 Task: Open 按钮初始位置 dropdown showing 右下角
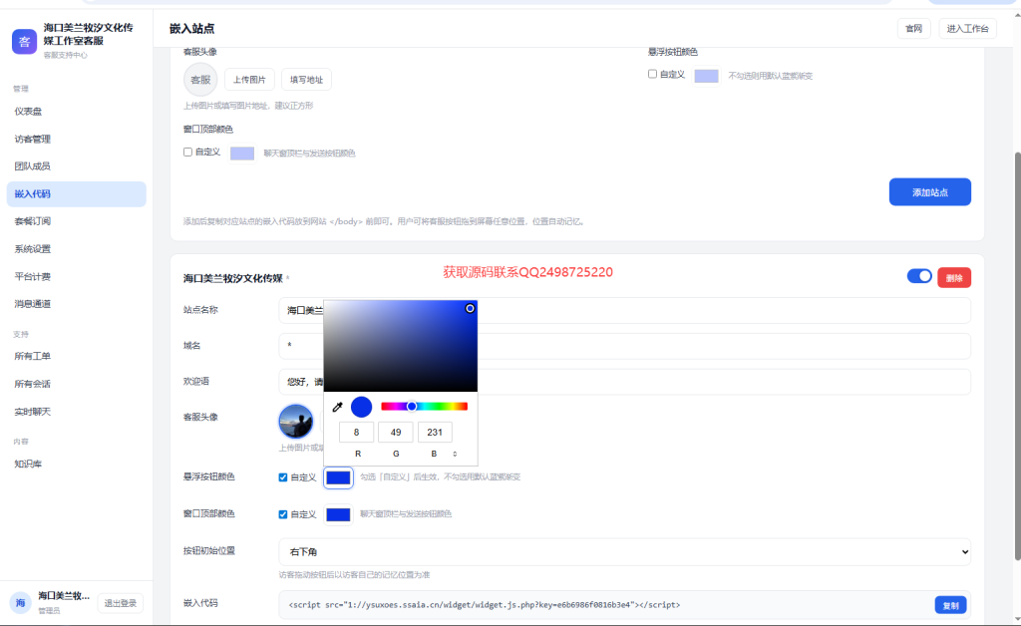(x=624, y=552)
